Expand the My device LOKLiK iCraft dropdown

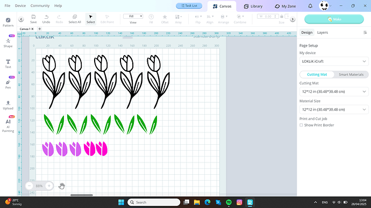click(x=334, y=61)
